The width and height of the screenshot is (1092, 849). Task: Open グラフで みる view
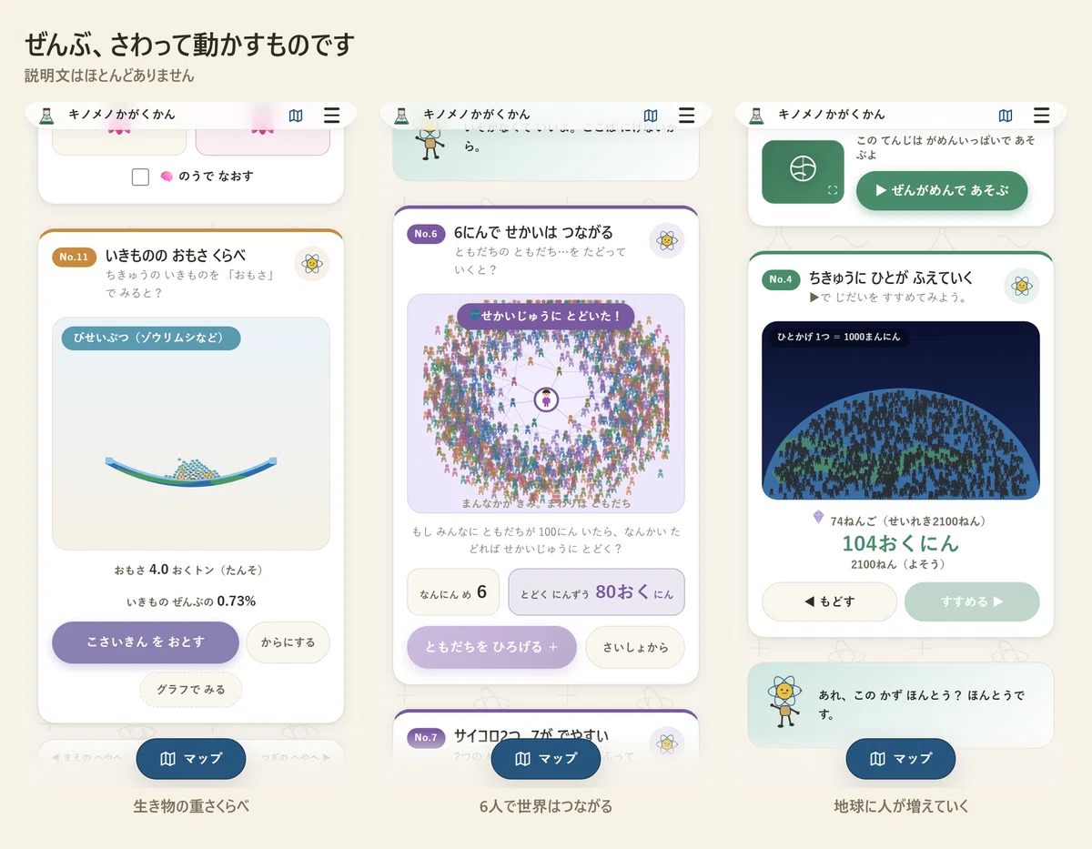[x=190, y=690]
